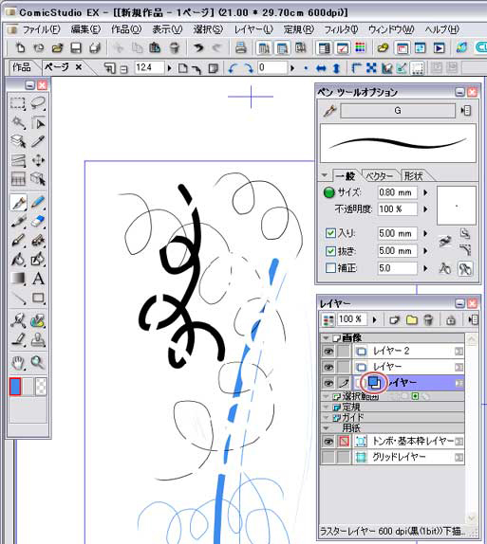Click the new file toolbar icon

coord(20,47)
